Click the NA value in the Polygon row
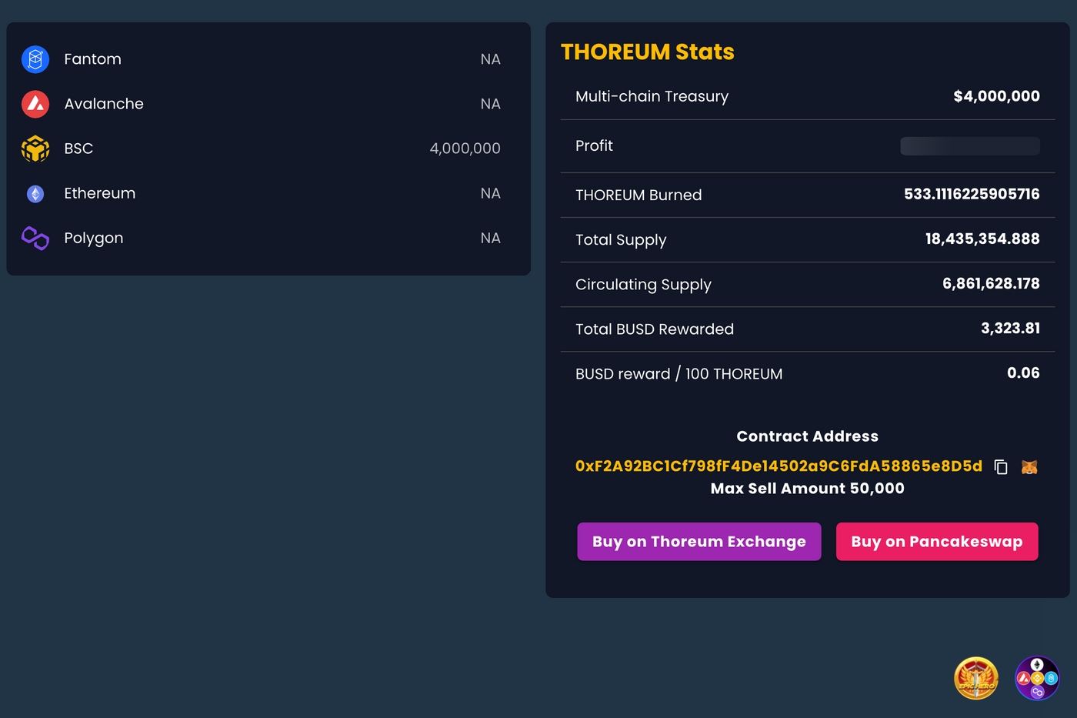This screenshot has height=718, width=1077. [x=491, y=238]
